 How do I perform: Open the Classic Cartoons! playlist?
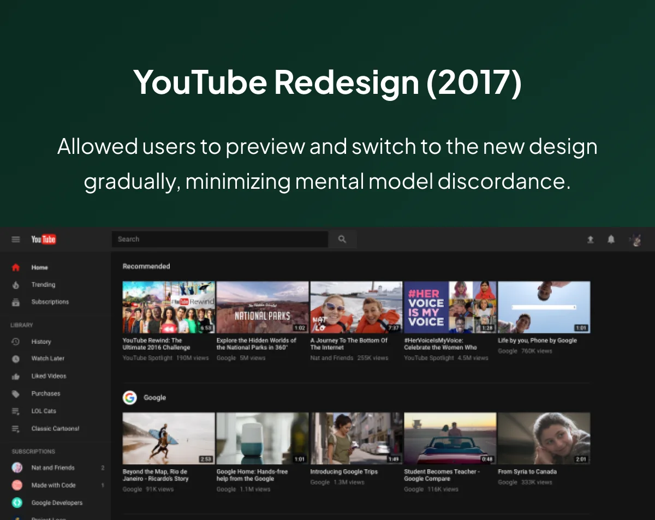pos(56,429)
